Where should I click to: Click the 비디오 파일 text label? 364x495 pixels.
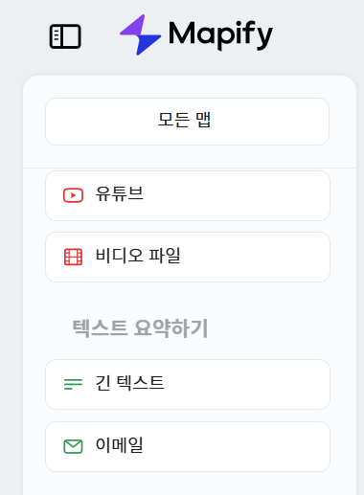(138, 256)
